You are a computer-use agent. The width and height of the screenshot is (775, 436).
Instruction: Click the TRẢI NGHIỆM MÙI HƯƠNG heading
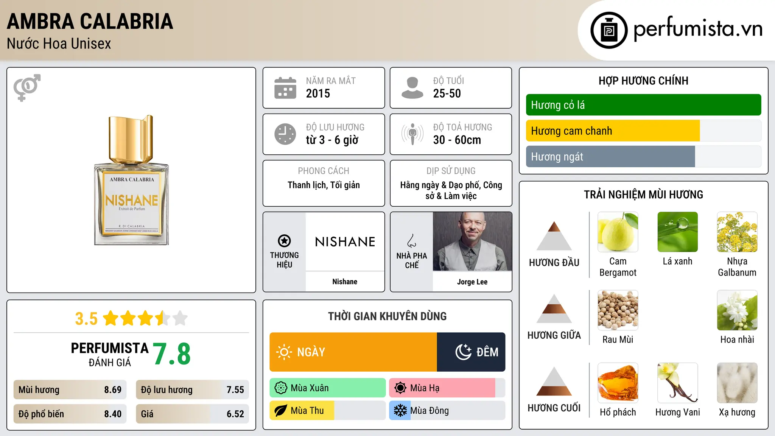coord(643,195)
